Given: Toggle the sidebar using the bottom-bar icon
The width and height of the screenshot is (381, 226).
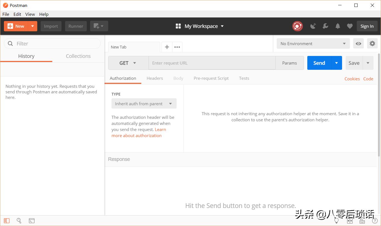Looking at the screenshot, I should pos(7,221).
